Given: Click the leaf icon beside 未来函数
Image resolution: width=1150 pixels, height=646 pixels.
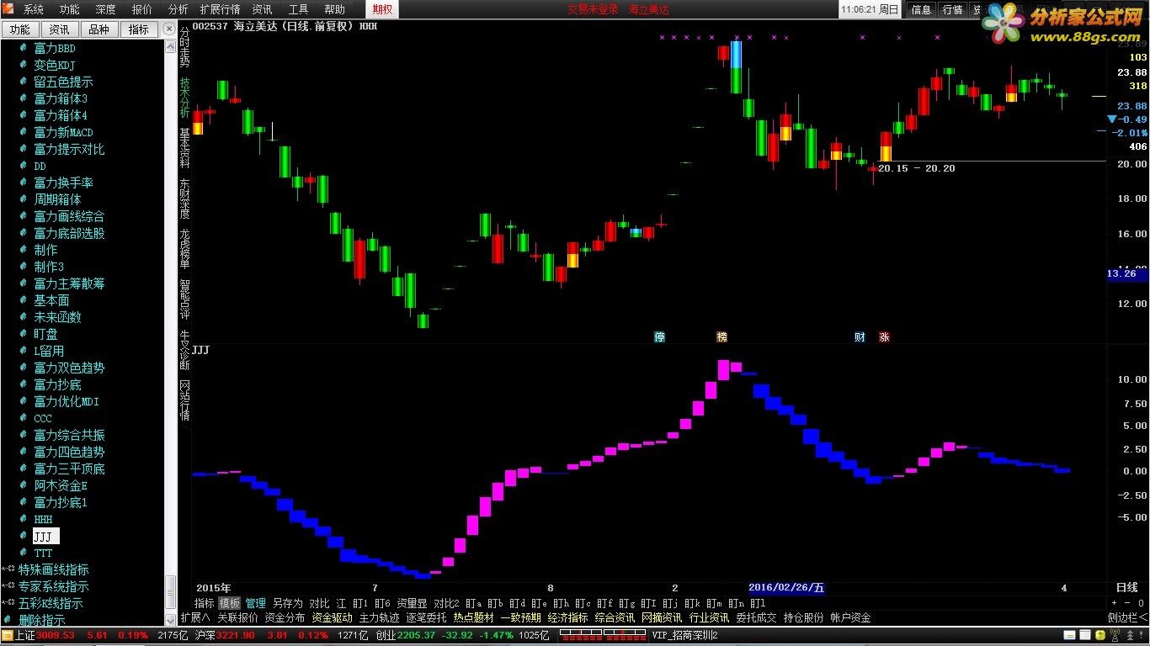Looking at the screenshot, I should 24,317.
